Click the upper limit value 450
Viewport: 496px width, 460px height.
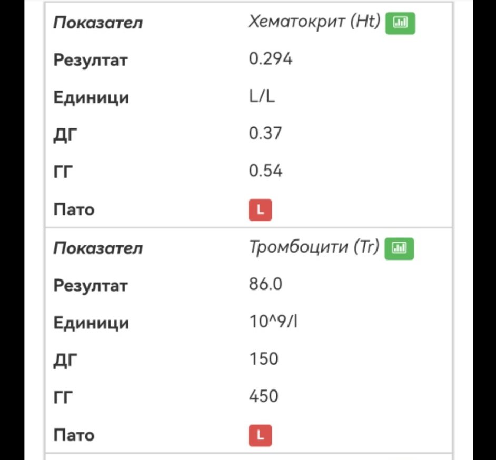(263, 396)
